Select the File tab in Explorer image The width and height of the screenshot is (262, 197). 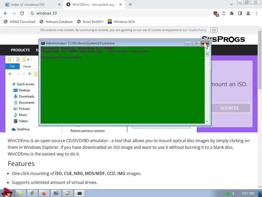[x=13, y=66]
